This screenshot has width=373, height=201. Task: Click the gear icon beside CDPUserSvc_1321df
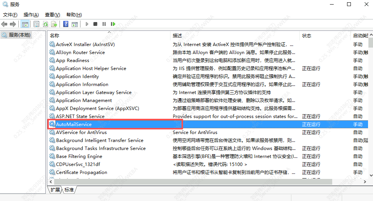point(52,164)
